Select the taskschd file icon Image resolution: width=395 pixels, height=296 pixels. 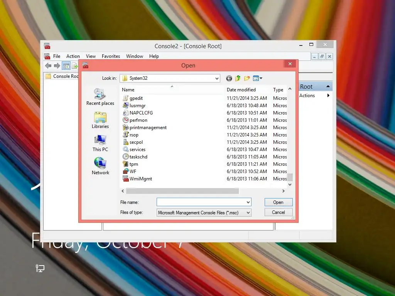[125, 156]
